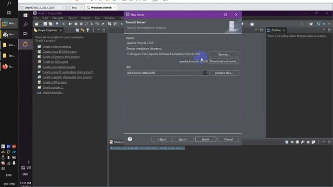Click Finish in the New Server dialog
The height and width of the screenshot is (187, 333).
tap(206, 139)
